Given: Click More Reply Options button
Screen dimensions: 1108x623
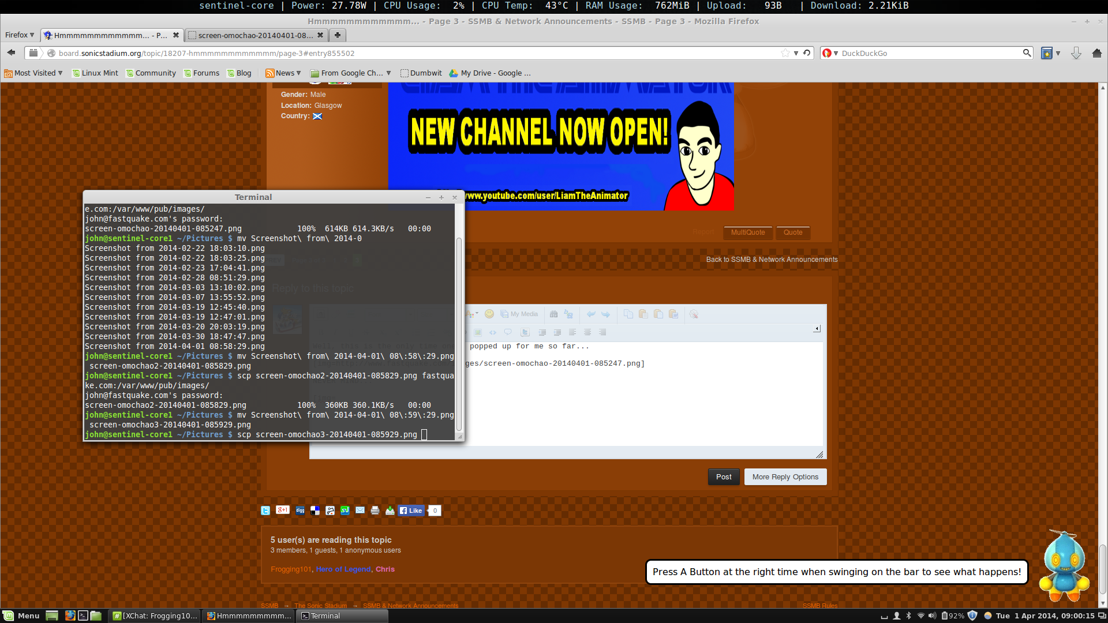Looking at the screenshot, I should 785,476.
